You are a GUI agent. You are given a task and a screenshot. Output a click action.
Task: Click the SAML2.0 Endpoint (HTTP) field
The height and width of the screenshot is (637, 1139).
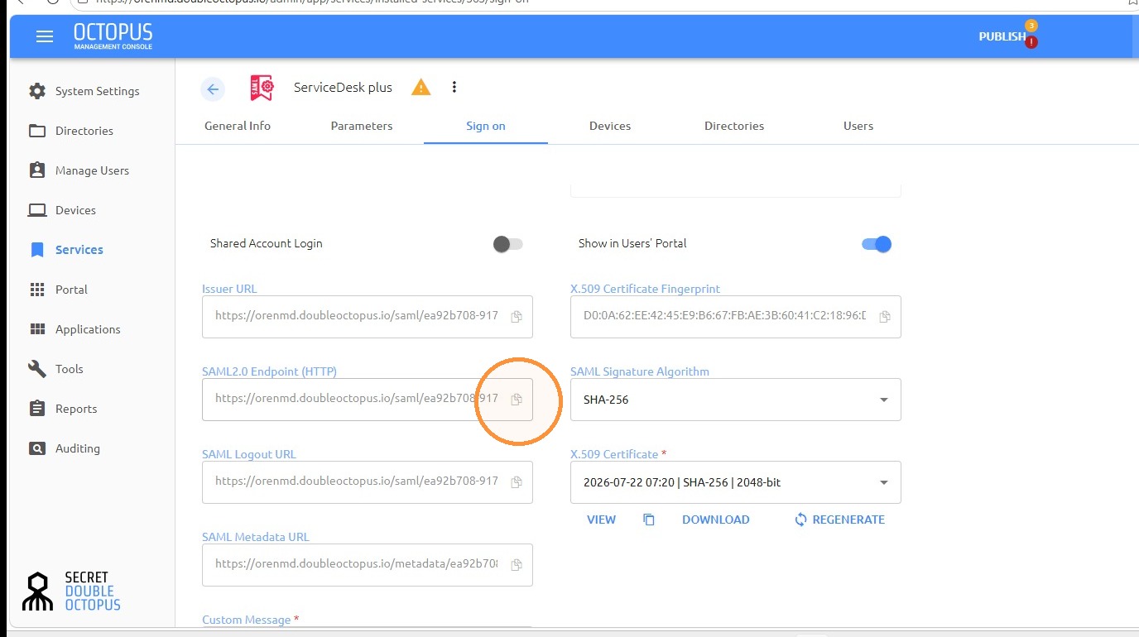pos(368,400)
